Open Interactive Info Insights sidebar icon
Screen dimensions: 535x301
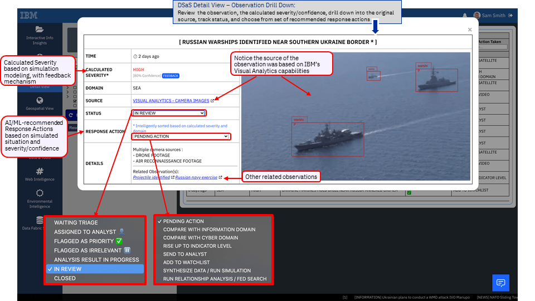coord(40,30)
